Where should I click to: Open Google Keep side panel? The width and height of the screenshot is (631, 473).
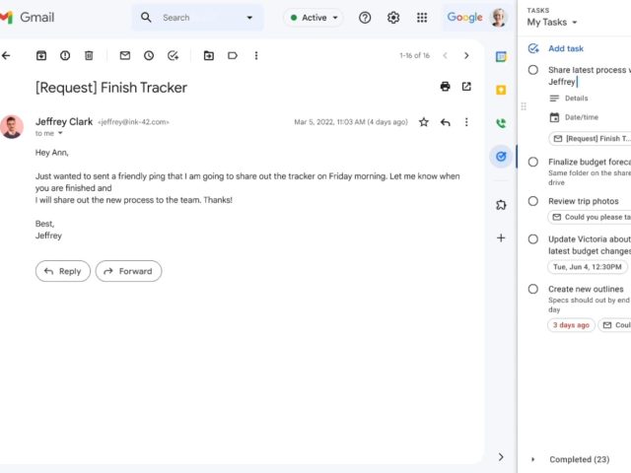[x=501, y=90]
